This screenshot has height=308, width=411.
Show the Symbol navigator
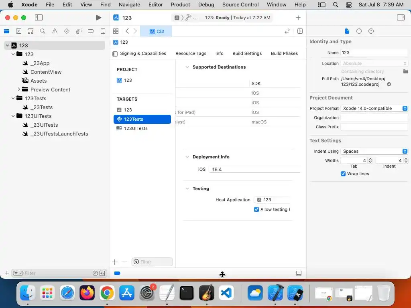click(x=31, y=31)
